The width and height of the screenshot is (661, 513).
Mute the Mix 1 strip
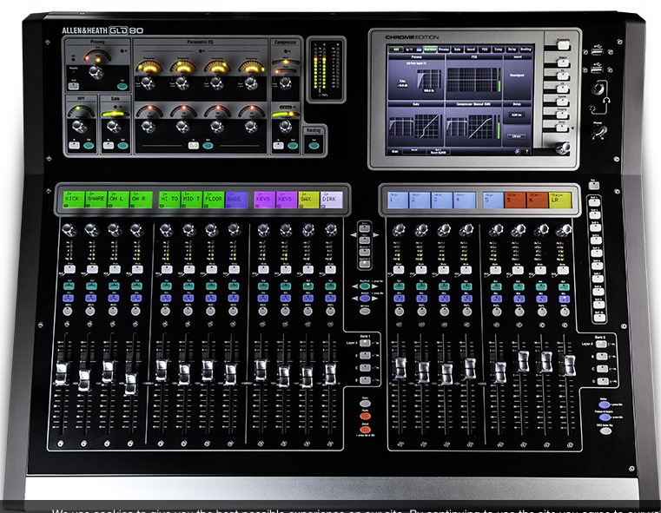399,270
